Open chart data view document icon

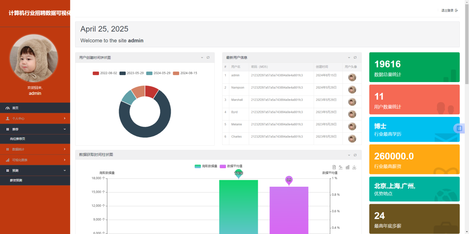point(334,167)
